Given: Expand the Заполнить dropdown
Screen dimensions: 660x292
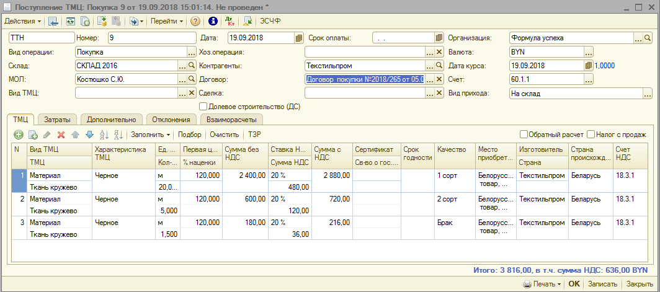Looking at the screenshot, I should (x=151, y=135).
